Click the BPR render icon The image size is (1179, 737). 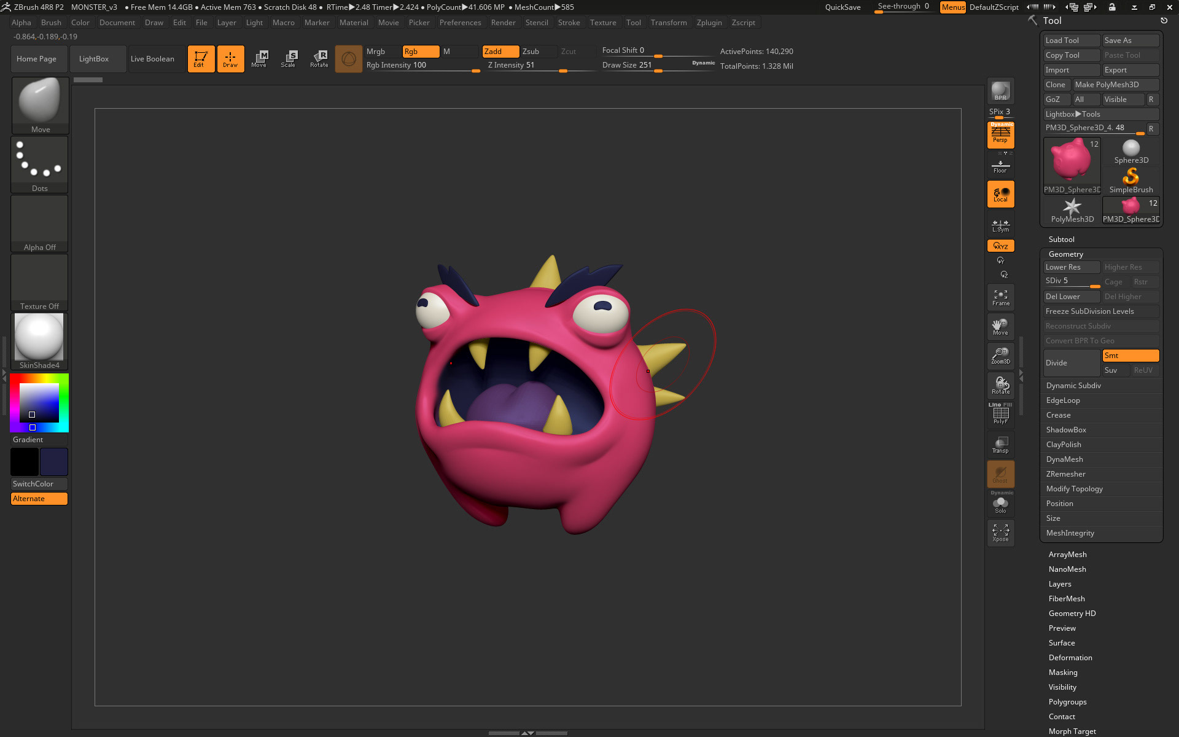pos(1000,91)
